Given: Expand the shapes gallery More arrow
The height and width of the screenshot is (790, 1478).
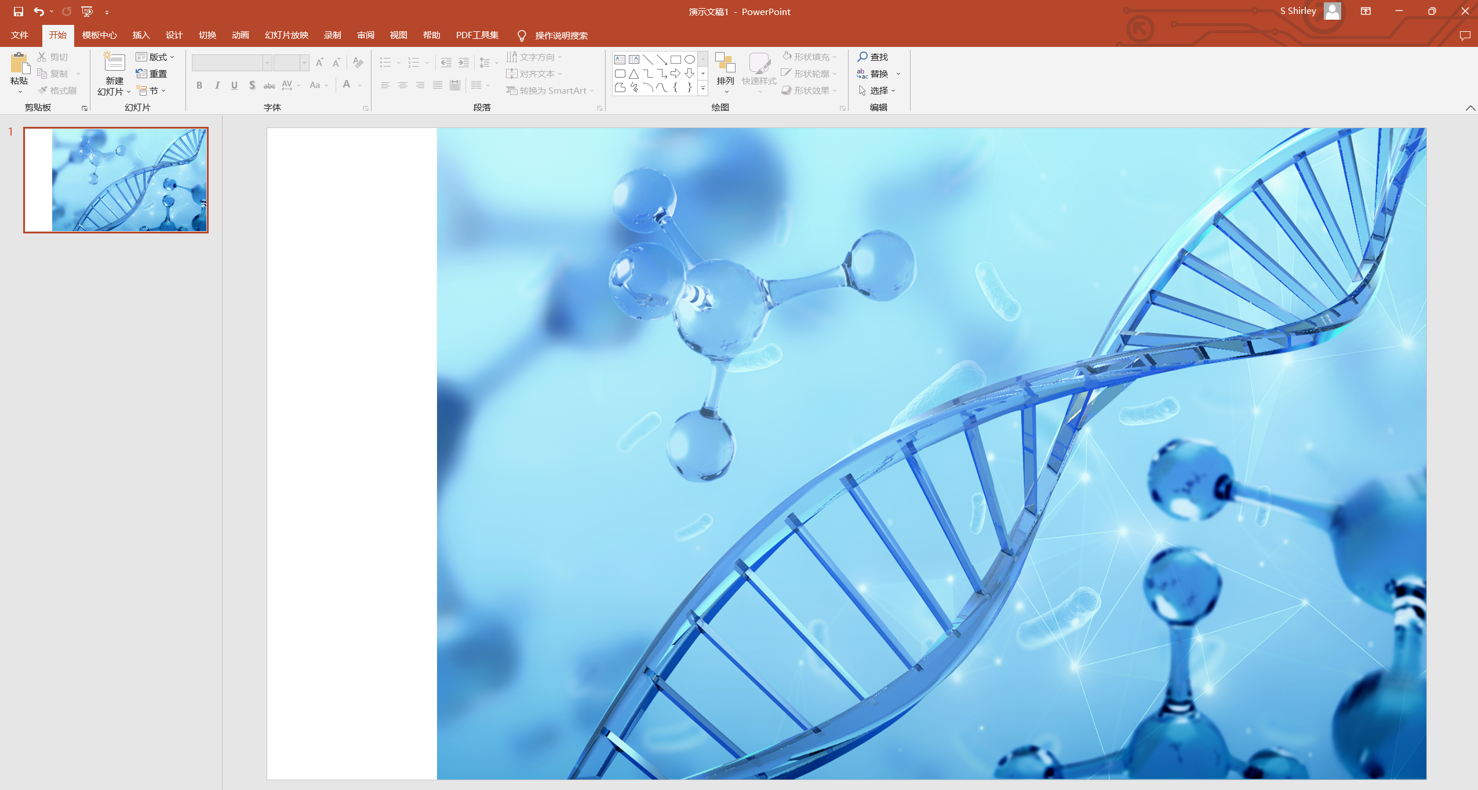Looking at the screenshot, I should click(x=703, y=88).
